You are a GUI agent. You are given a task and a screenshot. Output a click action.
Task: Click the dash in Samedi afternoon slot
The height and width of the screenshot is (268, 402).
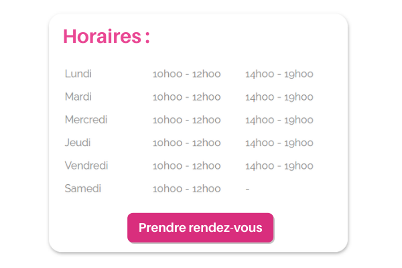click(247, 189)
